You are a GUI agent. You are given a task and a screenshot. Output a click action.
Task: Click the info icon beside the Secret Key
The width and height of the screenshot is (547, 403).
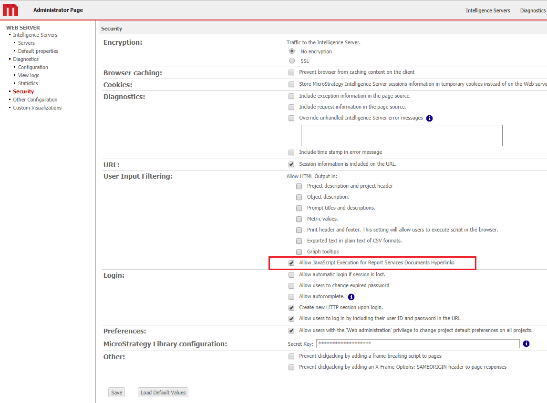526,343
